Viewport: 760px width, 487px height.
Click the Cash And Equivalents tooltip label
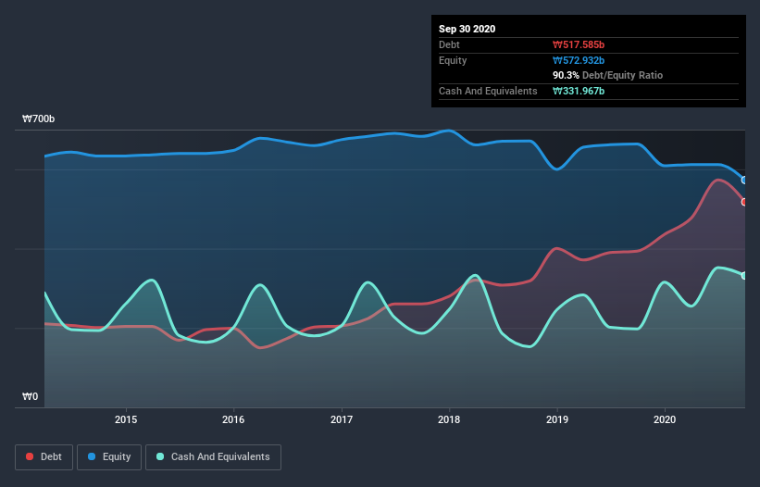(488, 91)
